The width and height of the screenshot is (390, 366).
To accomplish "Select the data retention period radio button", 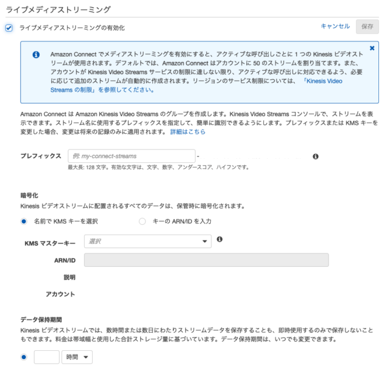I will click(24, 357).
